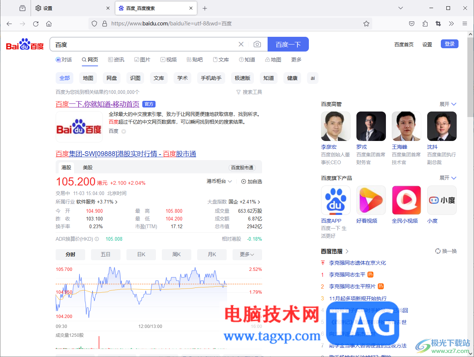The image size is (474, 357).
Task: Open the browser home page
Action: 49,24
